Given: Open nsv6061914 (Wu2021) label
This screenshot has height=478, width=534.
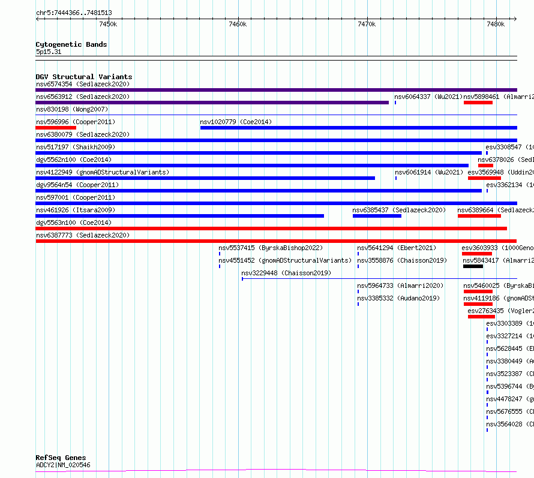Looking at the screenshot, I should coord(429,172).
